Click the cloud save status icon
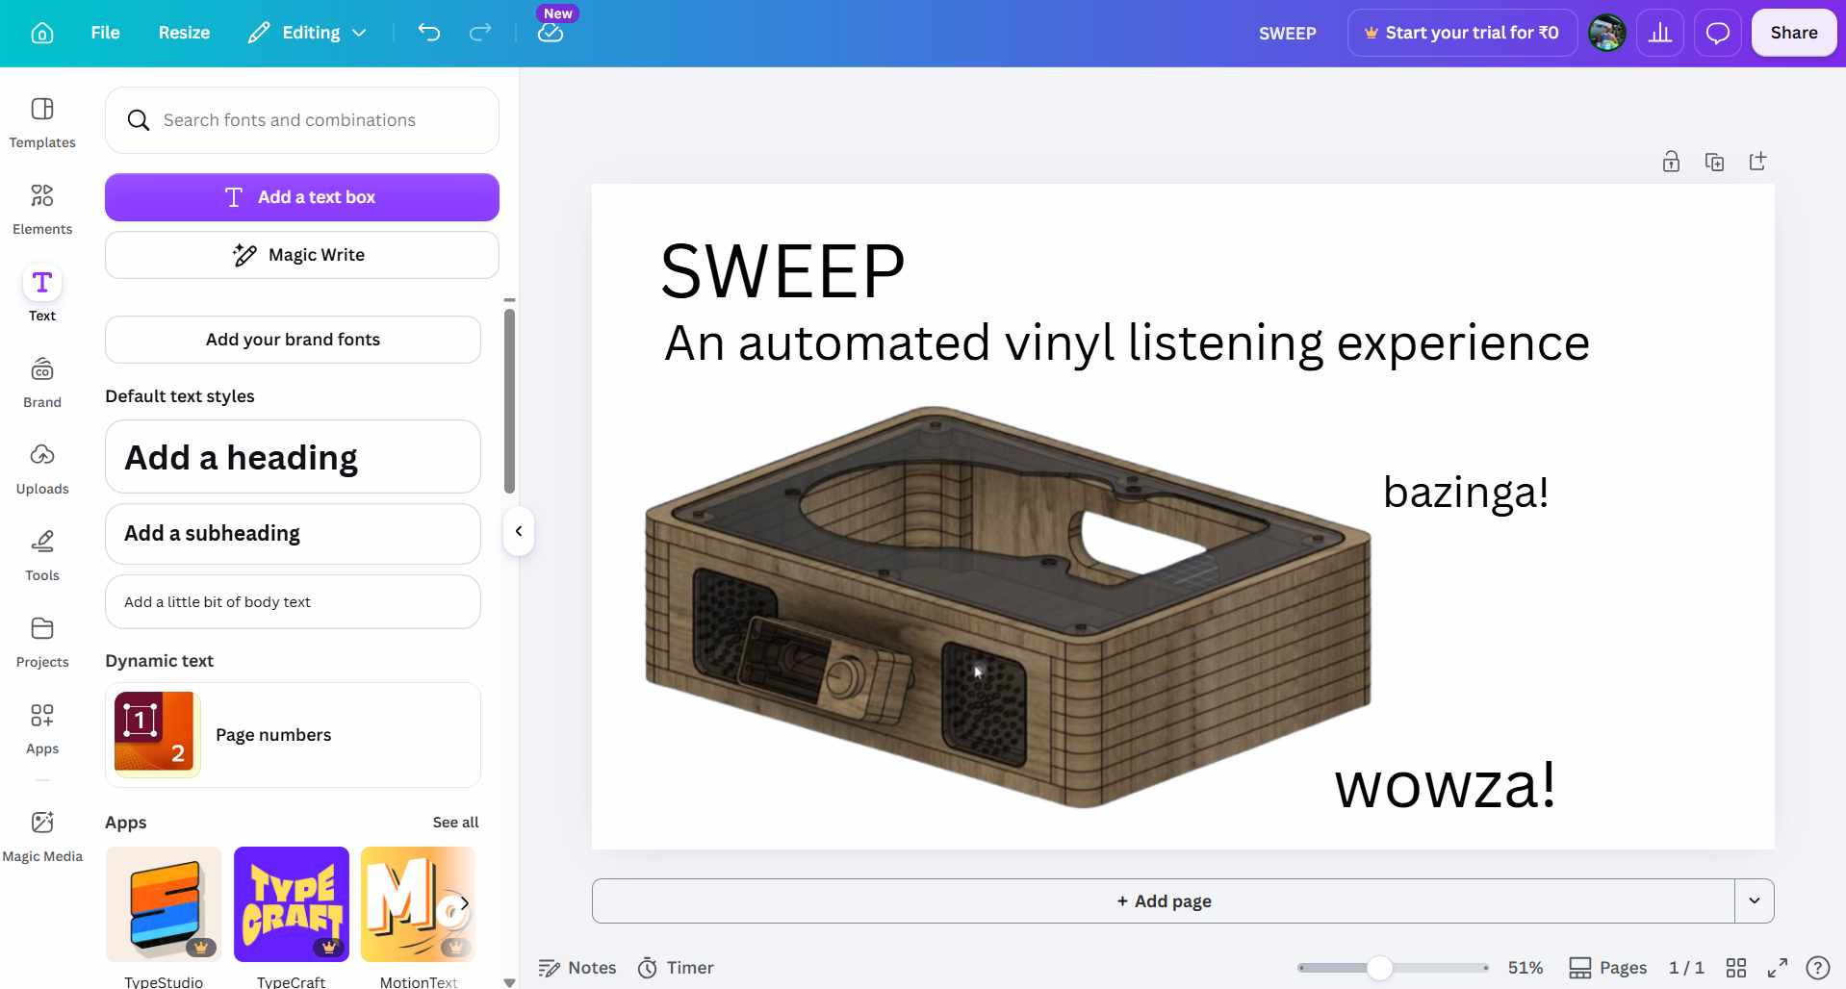This screenshot has height=989, width=1846. [551, 33]
